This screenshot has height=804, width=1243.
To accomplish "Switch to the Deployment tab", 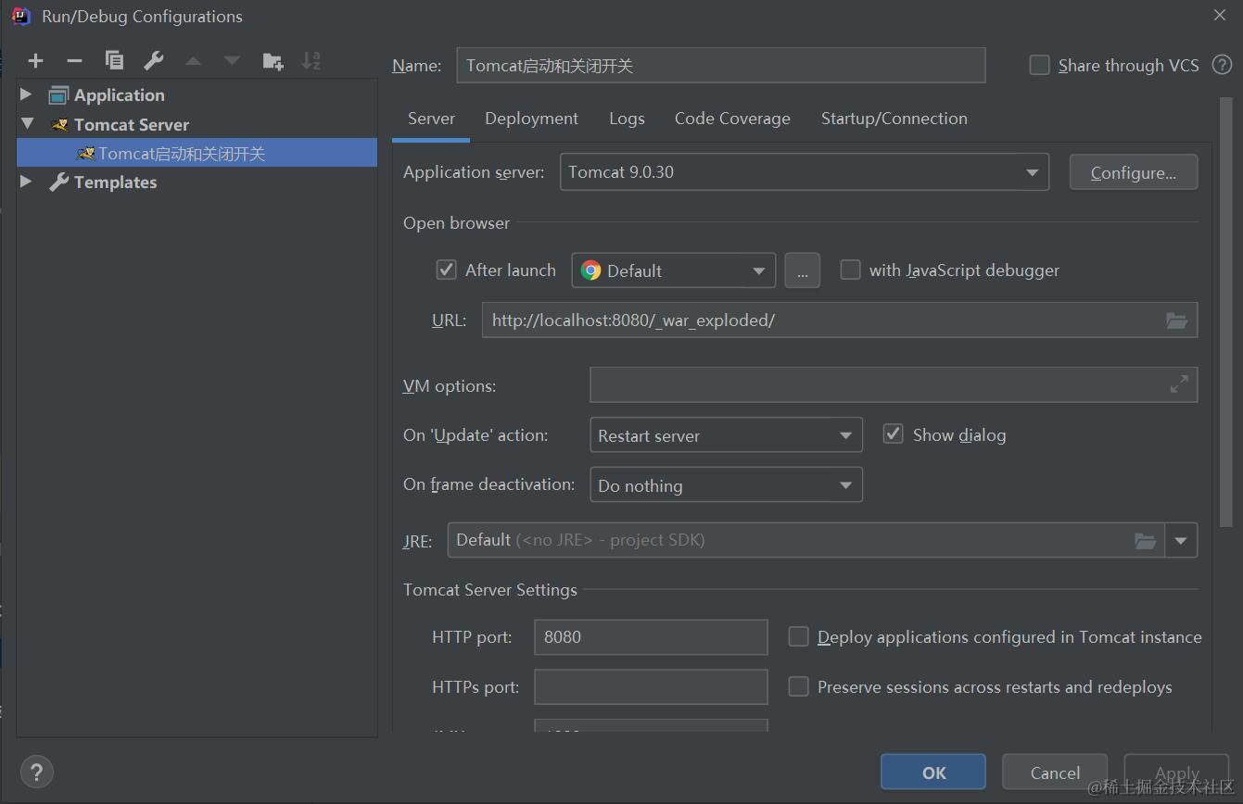I will [x=531, y=119].
